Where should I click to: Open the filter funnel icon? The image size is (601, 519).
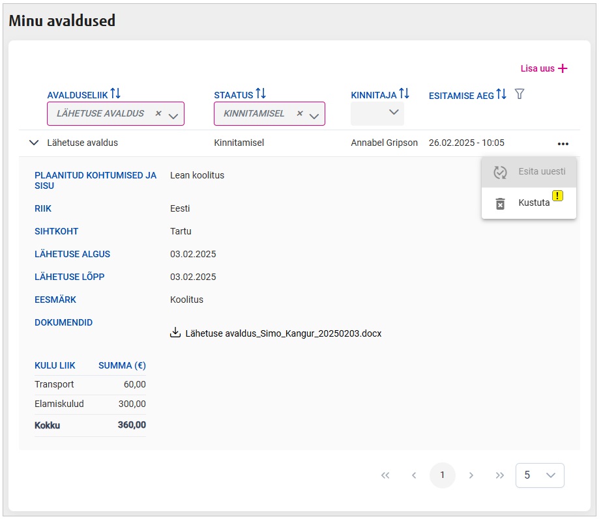520,94
